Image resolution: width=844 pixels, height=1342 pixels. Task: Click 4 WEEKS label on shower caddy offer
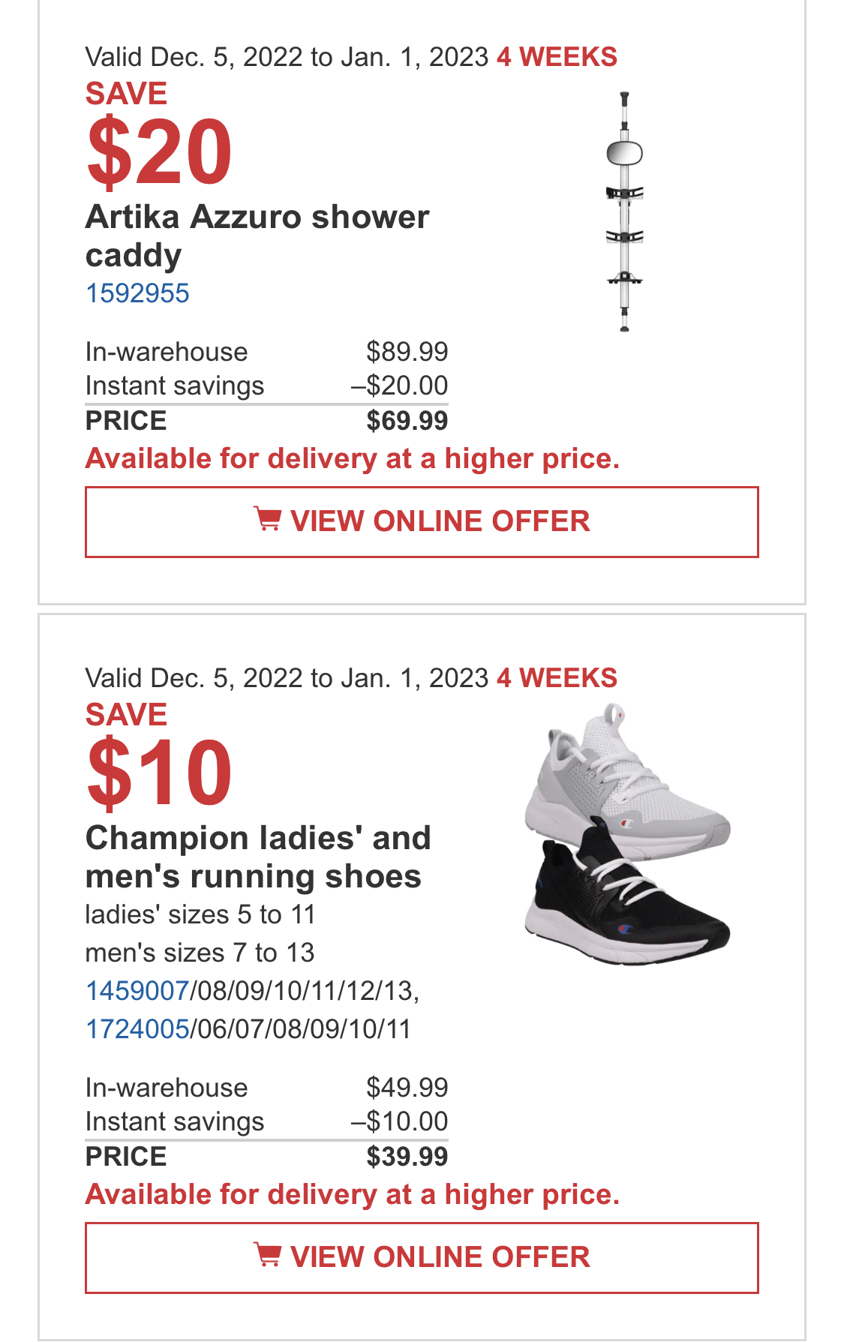[x=557, y=57]
